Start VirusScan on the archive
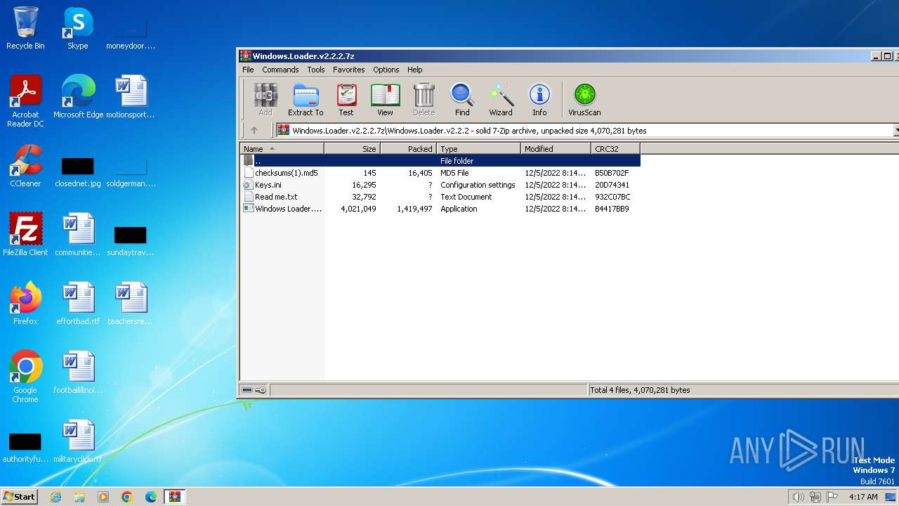Screen dimensions: 899x506 click(x=584, y=99)
